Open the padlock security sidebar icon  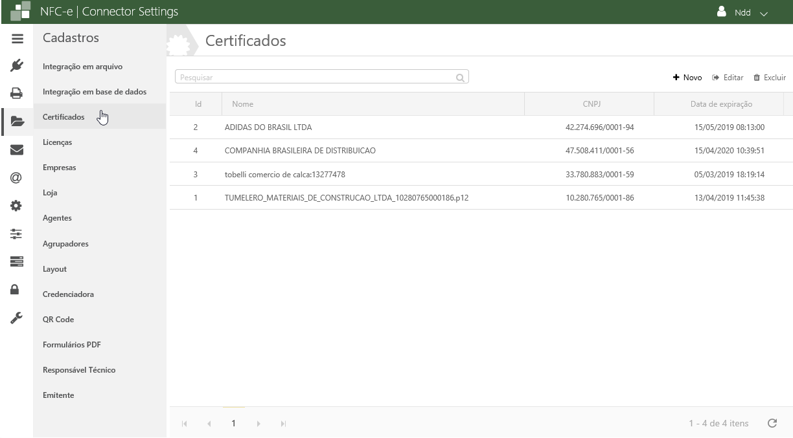[17, 289]
